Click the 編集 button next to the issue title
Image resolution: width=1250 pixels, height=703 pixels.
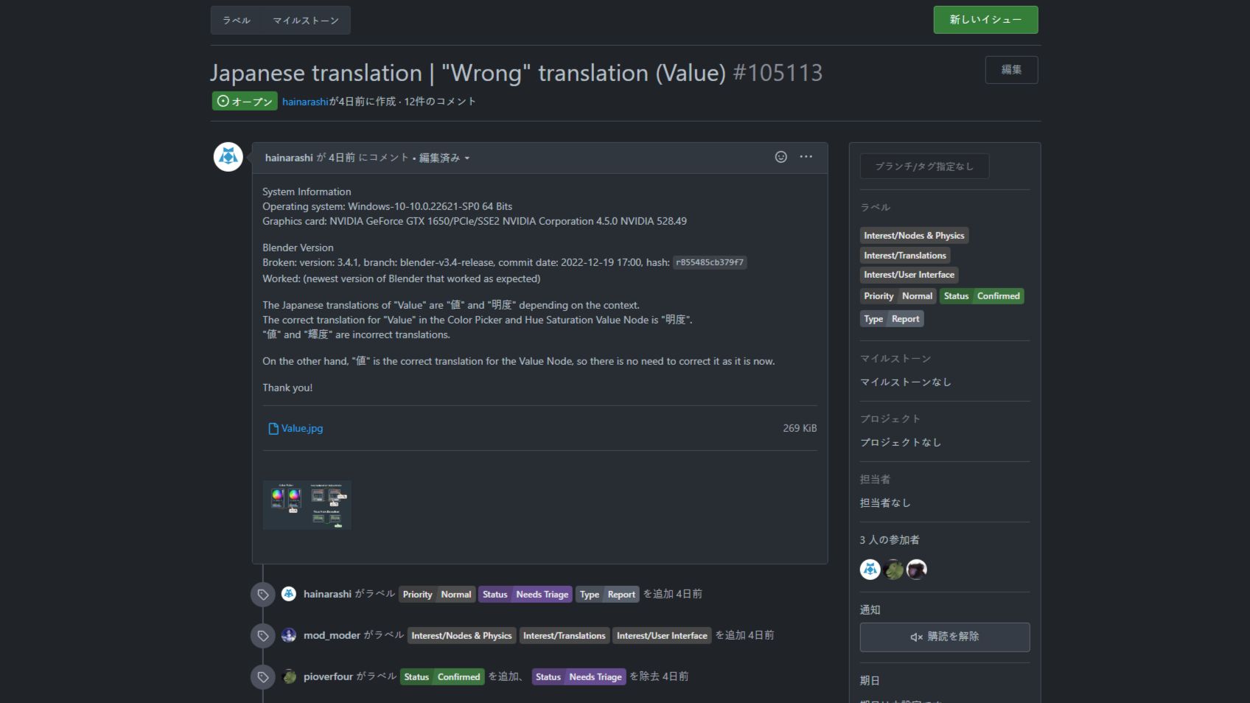1011,70
